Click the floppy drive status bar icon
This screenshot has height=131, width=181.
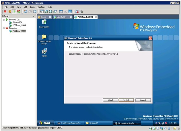(x=158, y=128)
